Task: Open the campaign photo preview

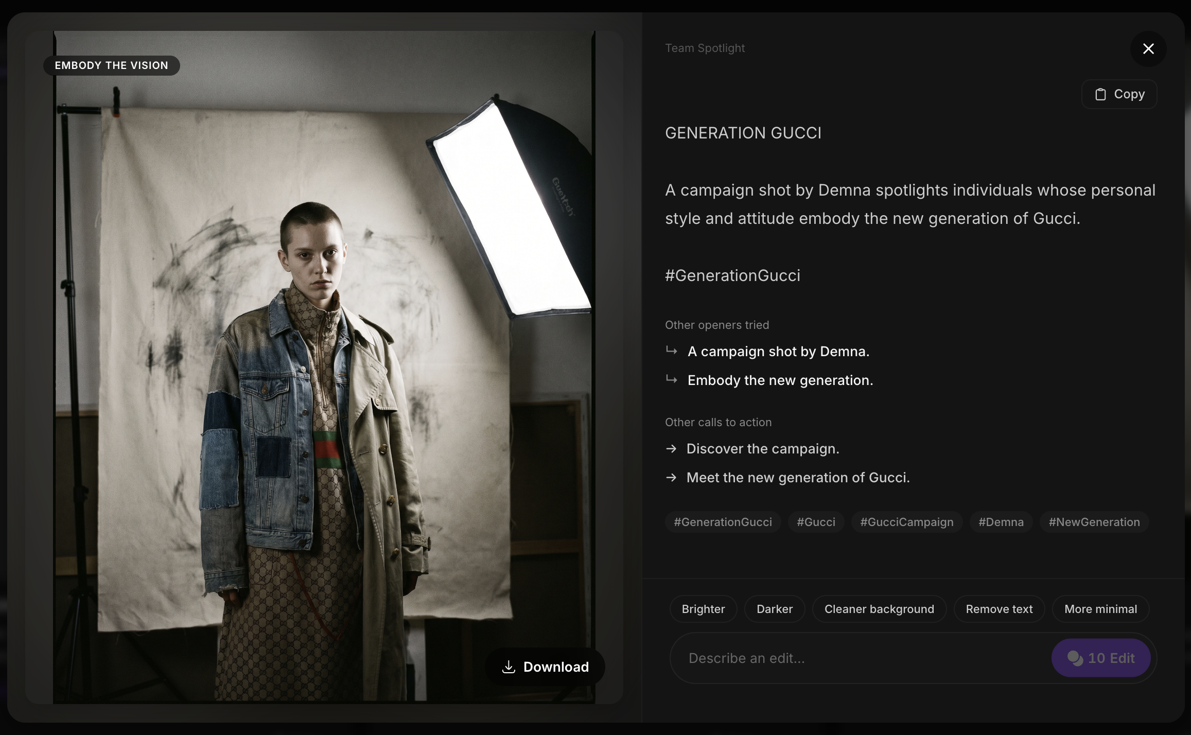Action: coord(324,366)
